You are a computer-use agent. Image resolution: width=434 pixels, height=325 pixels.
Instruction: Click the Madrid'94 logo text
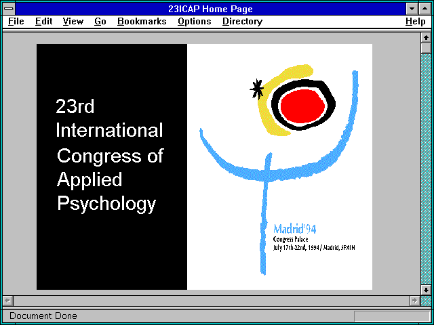click(x=294, y=229)
